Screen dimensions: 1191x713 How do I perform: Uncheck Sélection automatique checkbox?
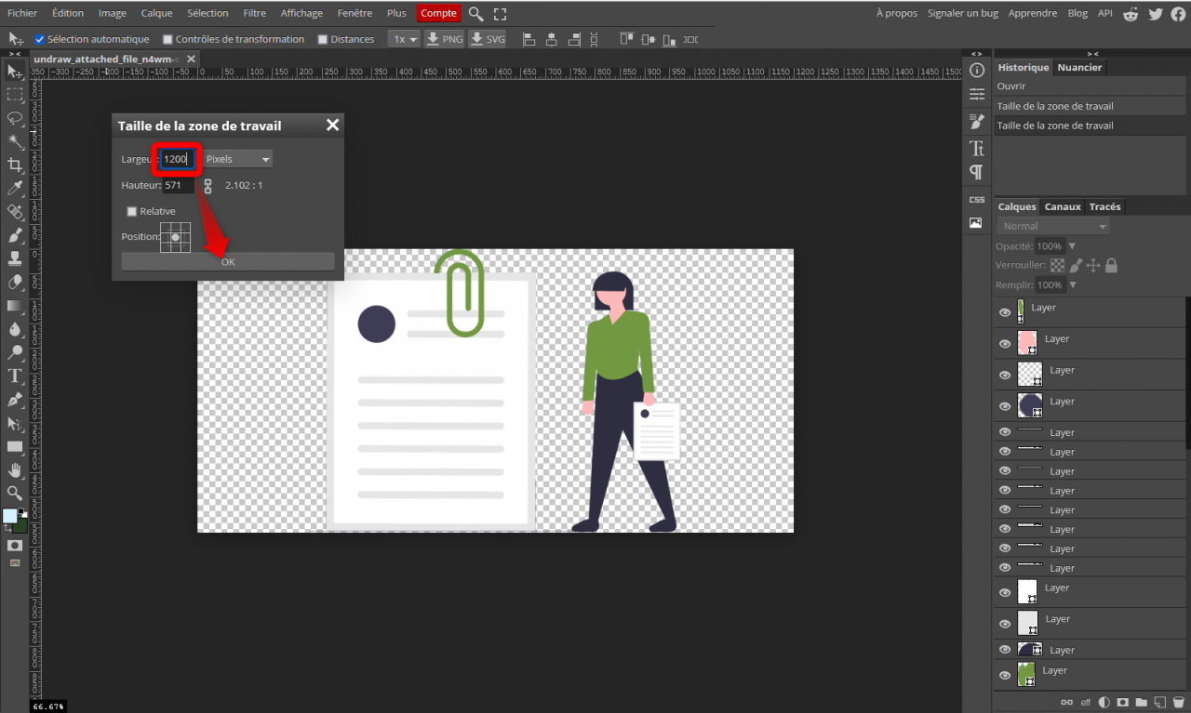(x=40, y=39)
